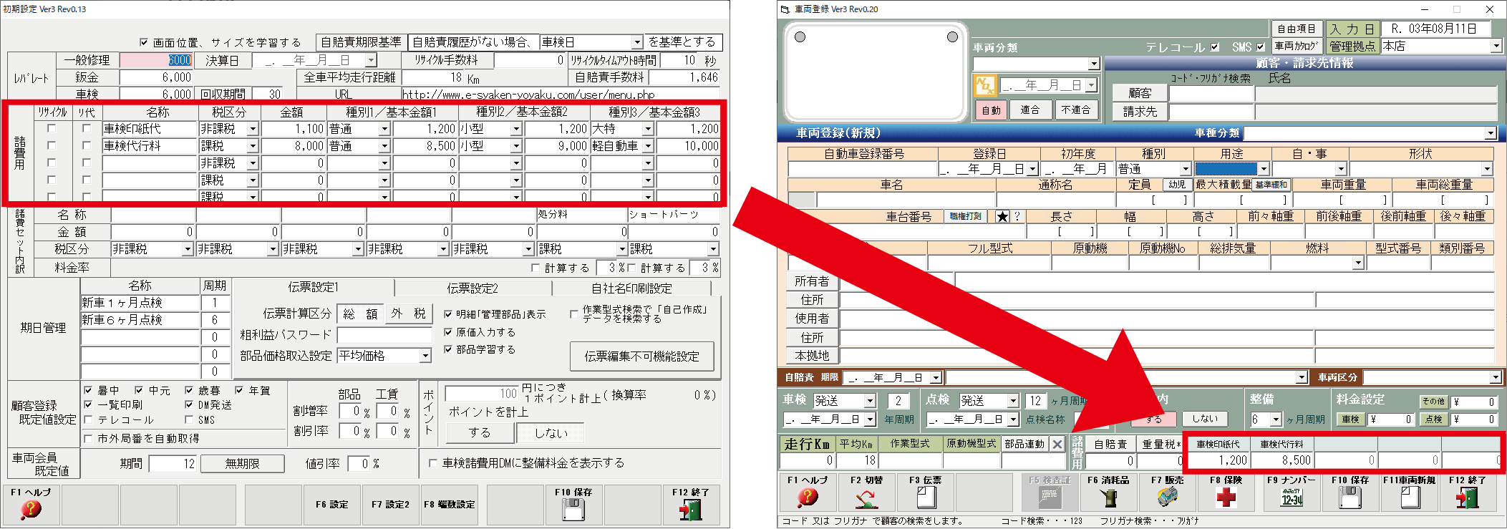Toggle the DM発送 checkbox

(189, 404)
